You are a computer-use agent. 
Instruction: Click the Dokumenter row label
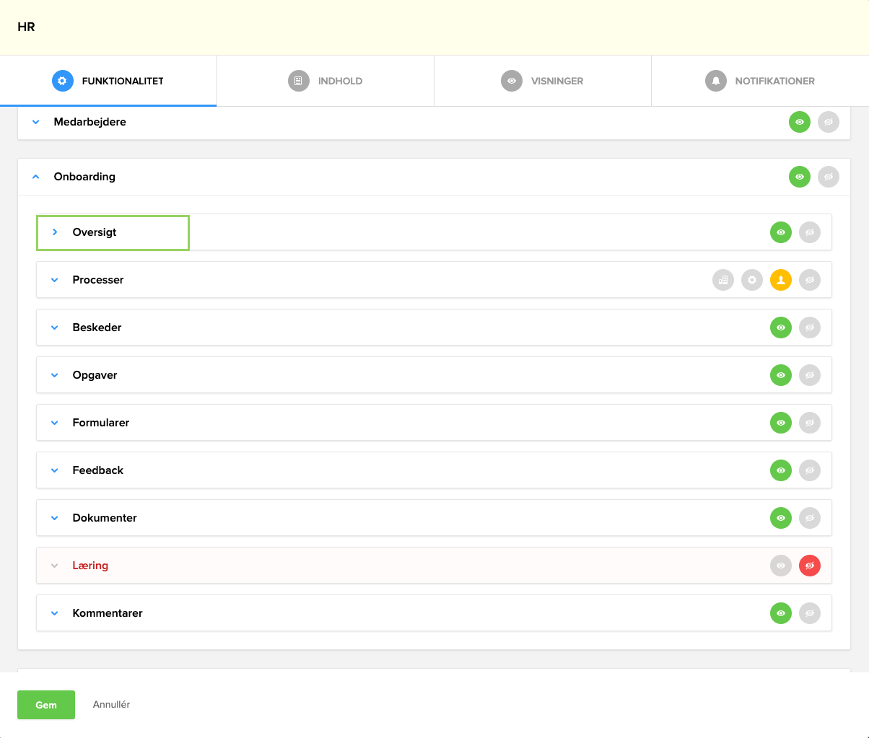(104, 517)
